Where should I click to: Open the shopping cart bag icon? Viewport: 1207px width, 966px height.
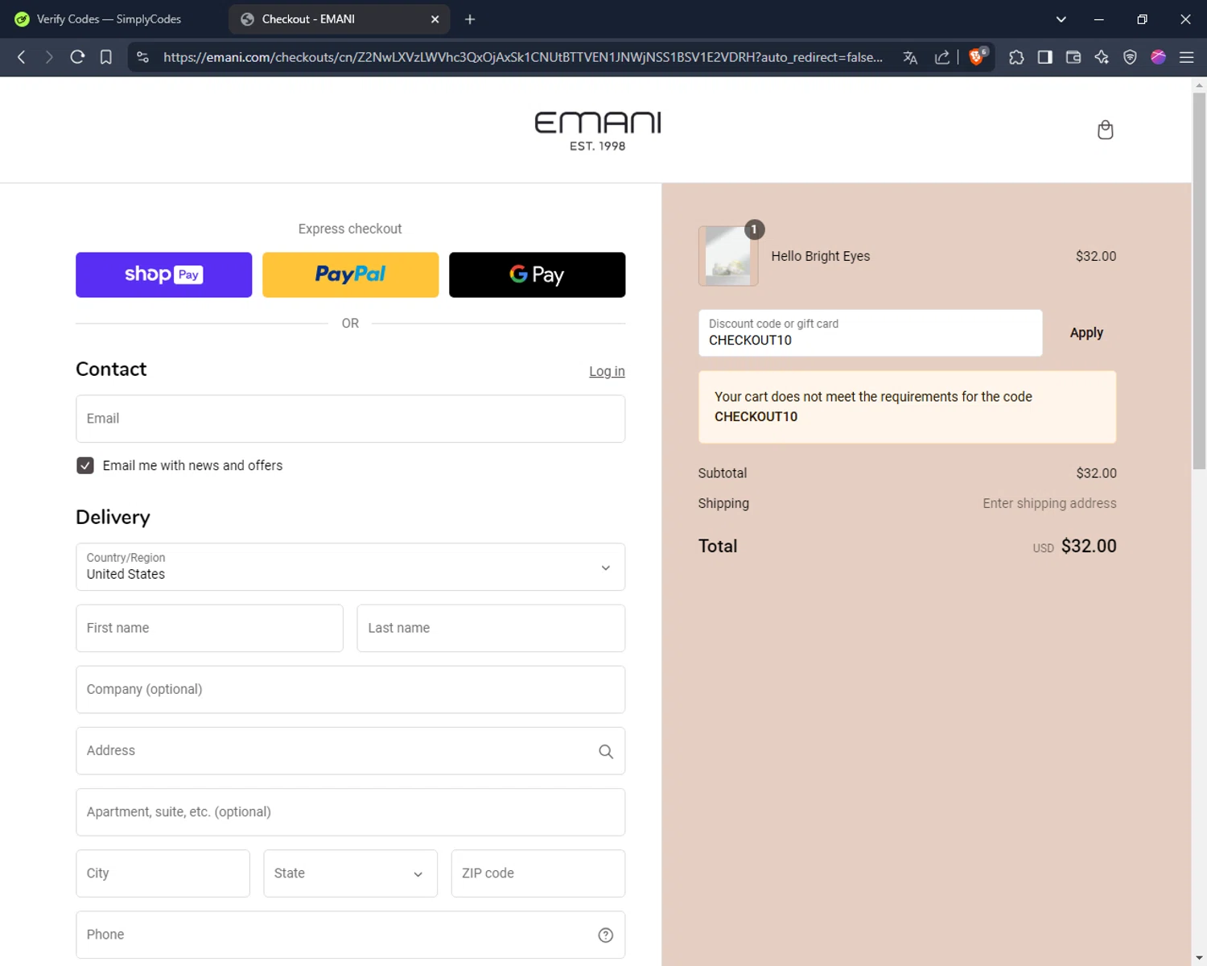click(1106, 130)
